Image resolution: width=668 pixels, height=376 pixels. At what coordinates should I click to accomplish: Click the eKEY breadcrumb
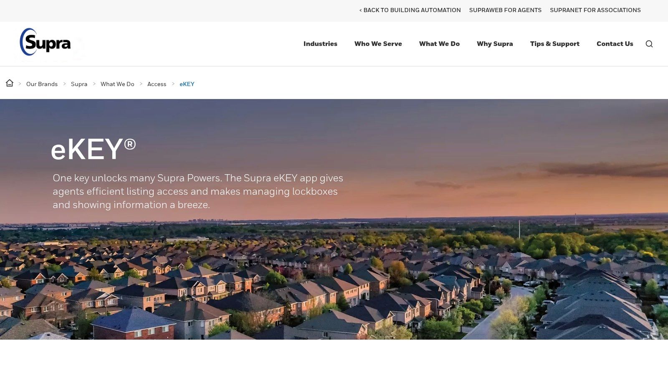(187, 84)
